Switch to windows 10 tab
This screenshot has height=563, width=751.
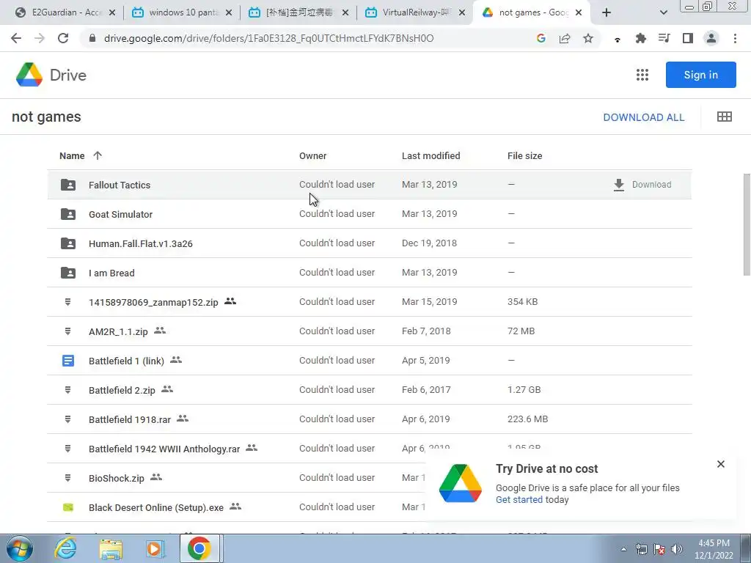(x=182, y=13)
